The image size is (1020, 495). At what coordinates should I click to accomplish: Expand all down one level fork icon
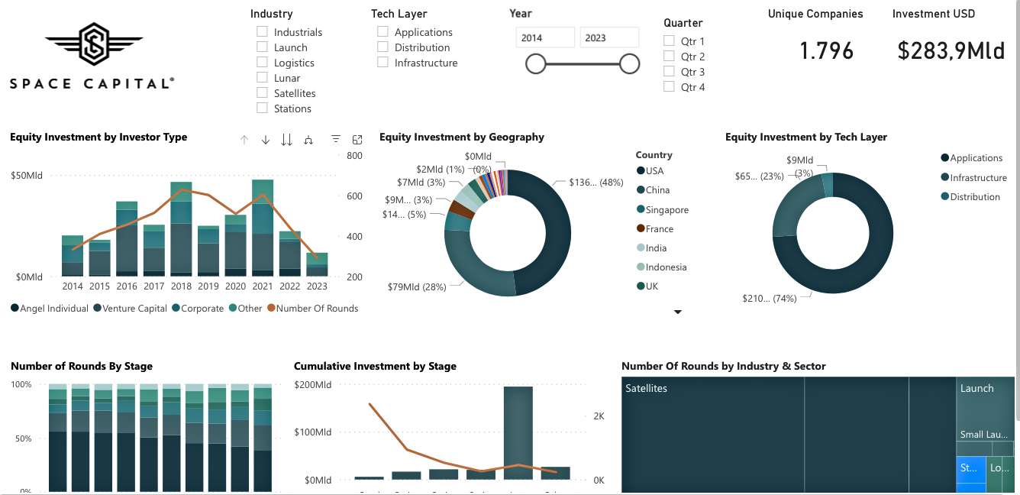[308, 140]
